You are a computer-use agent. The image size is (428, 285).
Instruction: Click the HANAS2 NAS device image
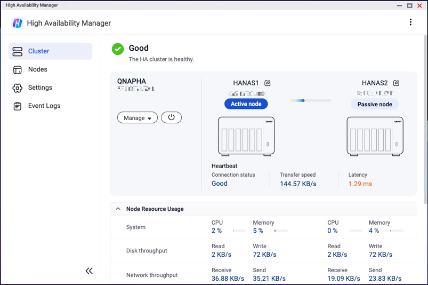375,136
